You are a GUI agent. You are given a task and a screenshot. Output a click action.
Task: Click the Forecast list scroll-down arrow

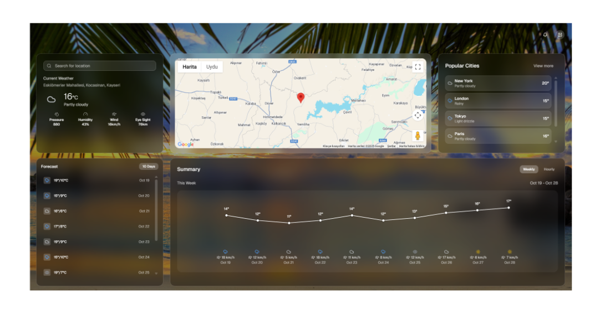[x=156, y=274]
